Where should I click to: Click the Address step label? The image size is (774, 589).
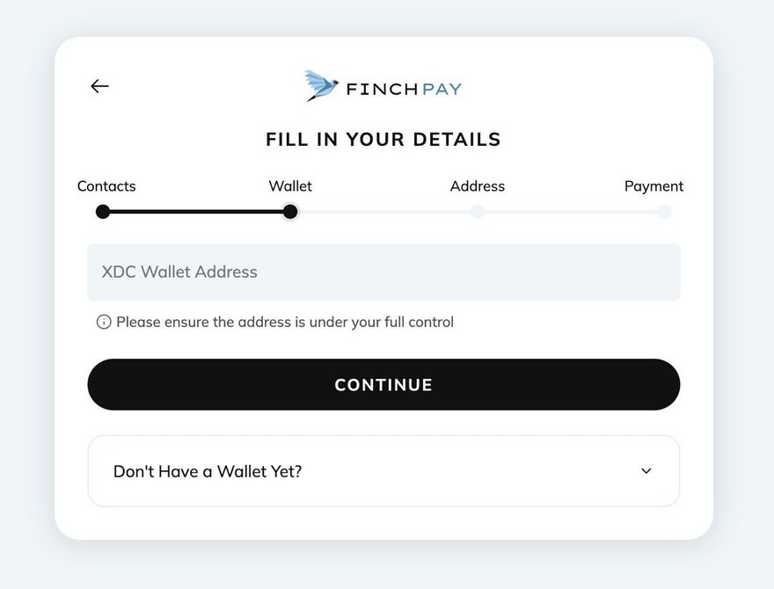[x=478, y=186]
